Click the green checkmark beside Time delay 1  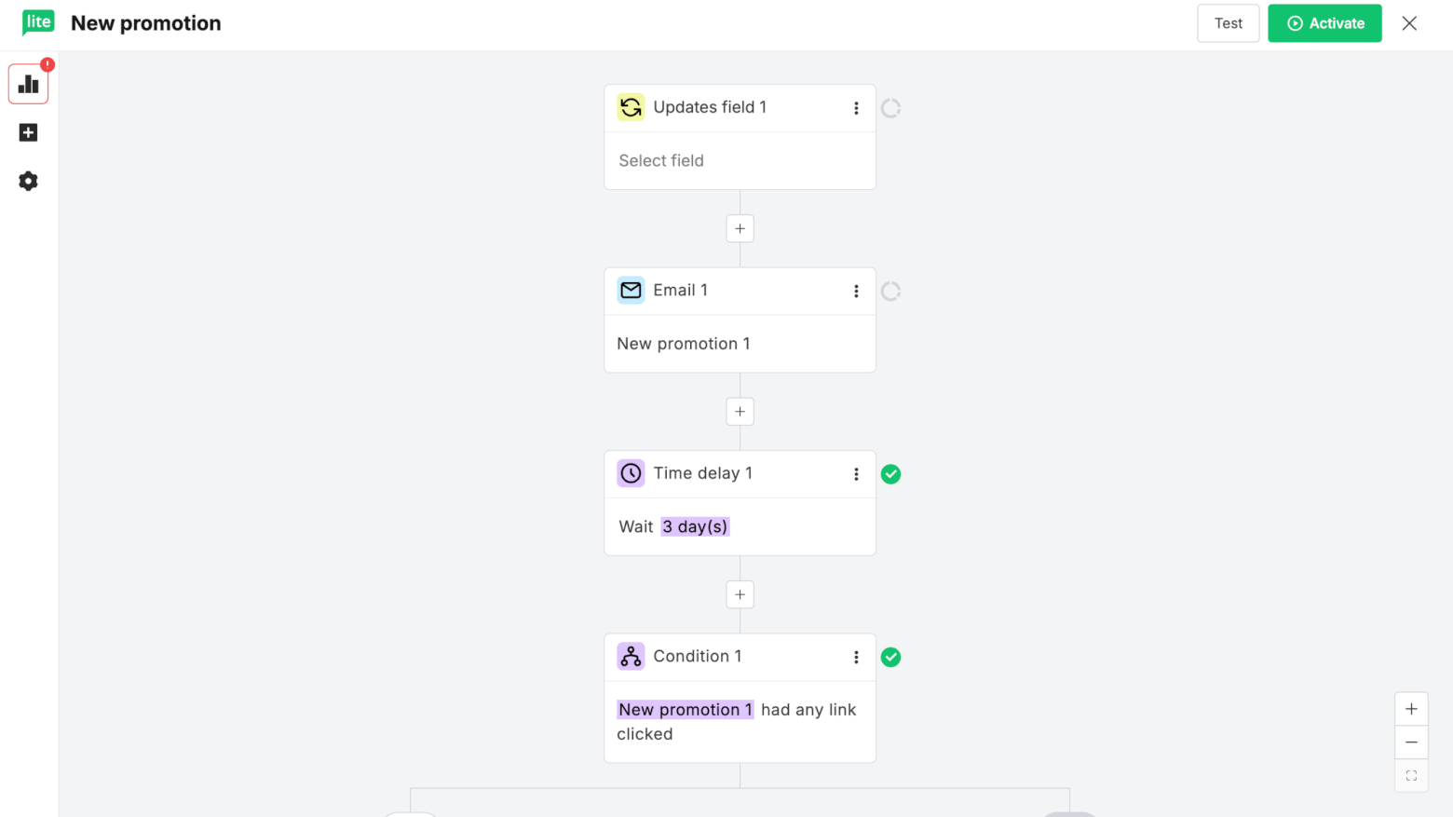(x=890, y=474)
